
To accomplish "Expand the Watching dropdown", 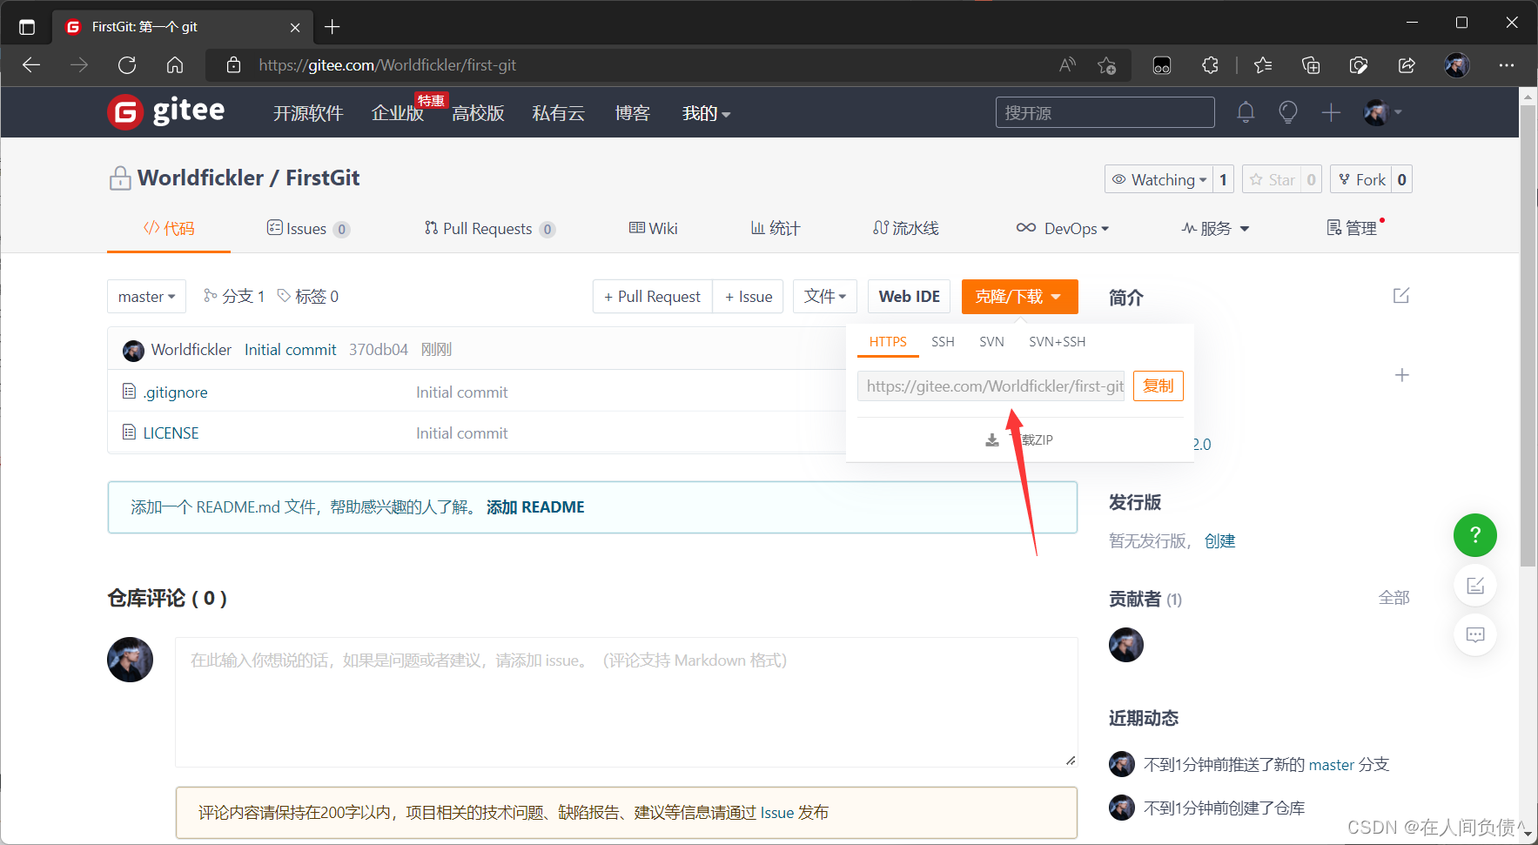I will pos(1159,179).
